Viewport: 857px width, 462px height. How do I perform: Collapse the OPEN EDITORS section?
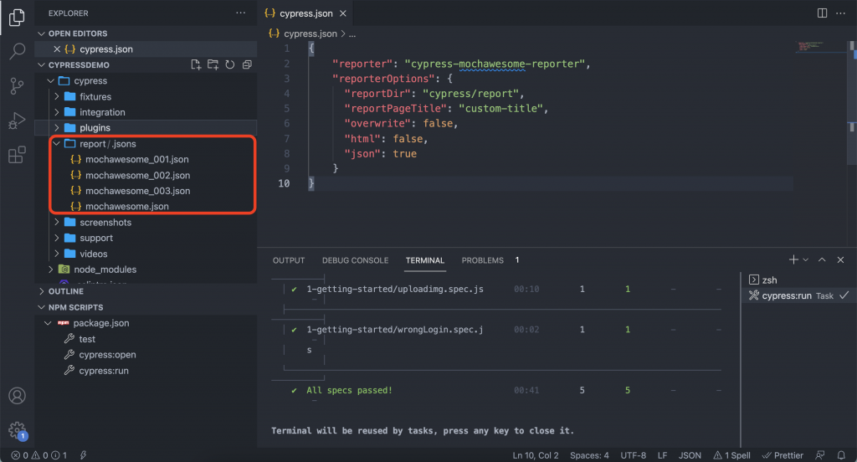(x=42, y=33)
